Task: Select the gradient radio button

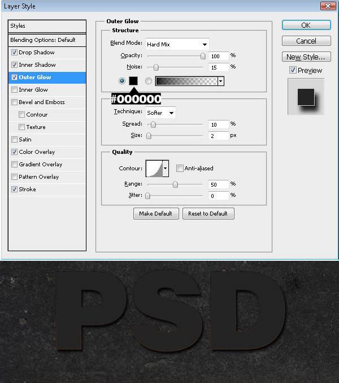Action: (x=149, y=81)
